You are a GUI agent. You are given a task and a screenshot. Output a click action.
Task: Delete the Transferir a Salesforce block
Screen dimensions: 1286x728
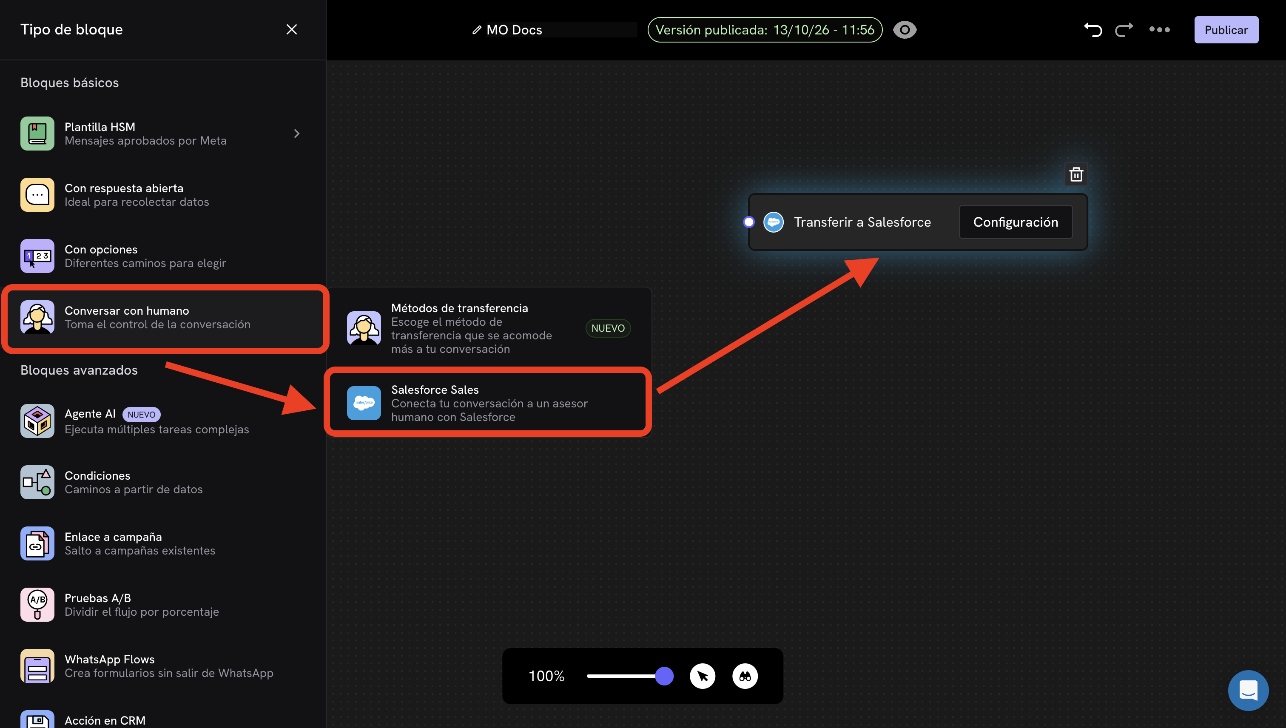pyautogui.click(x=1076, y=174)
